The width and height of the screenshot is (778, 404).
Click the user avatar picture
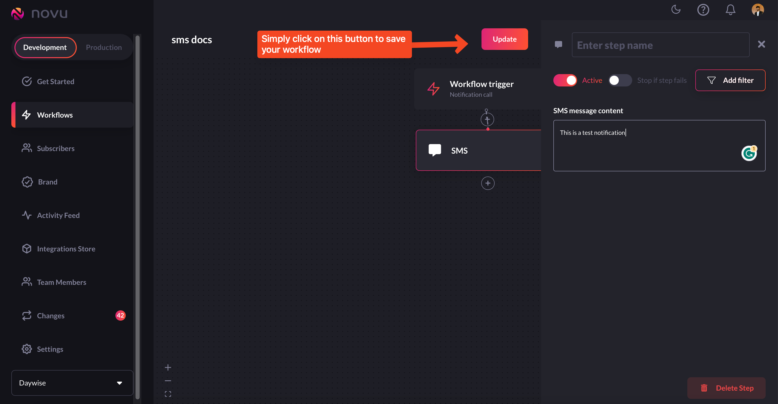click(757, 10)
